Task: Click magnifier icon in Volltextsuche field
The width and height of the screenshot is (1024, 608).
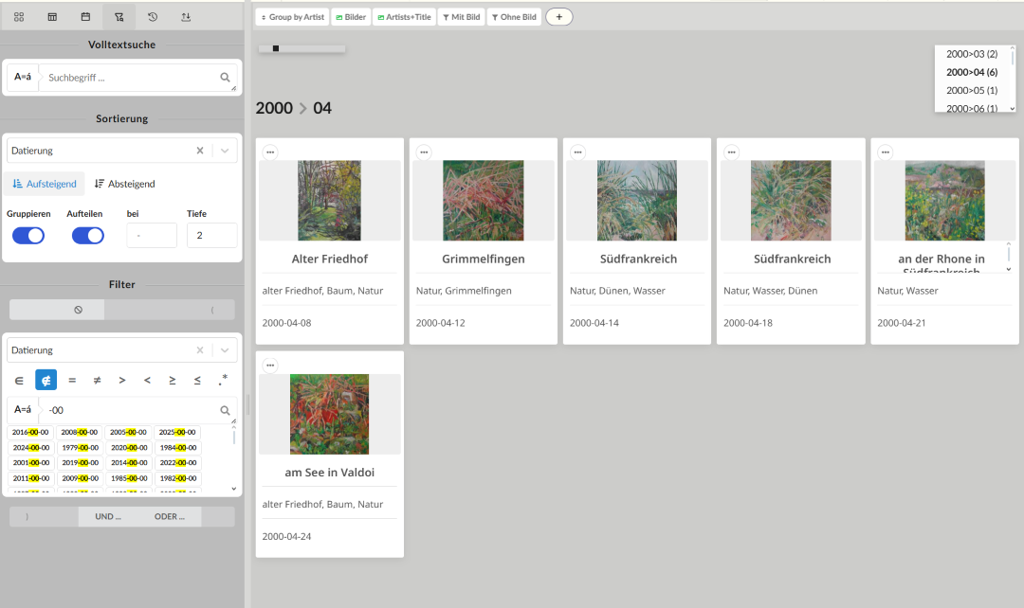Action: [226, 78]
